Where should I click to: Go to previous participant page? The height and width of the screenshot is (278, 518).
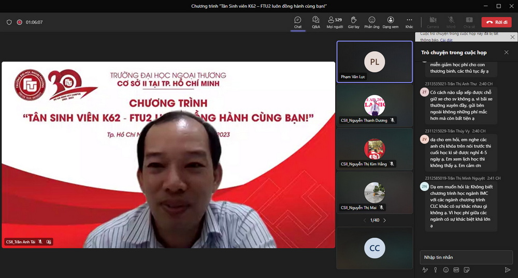click(x=365, y=220)
